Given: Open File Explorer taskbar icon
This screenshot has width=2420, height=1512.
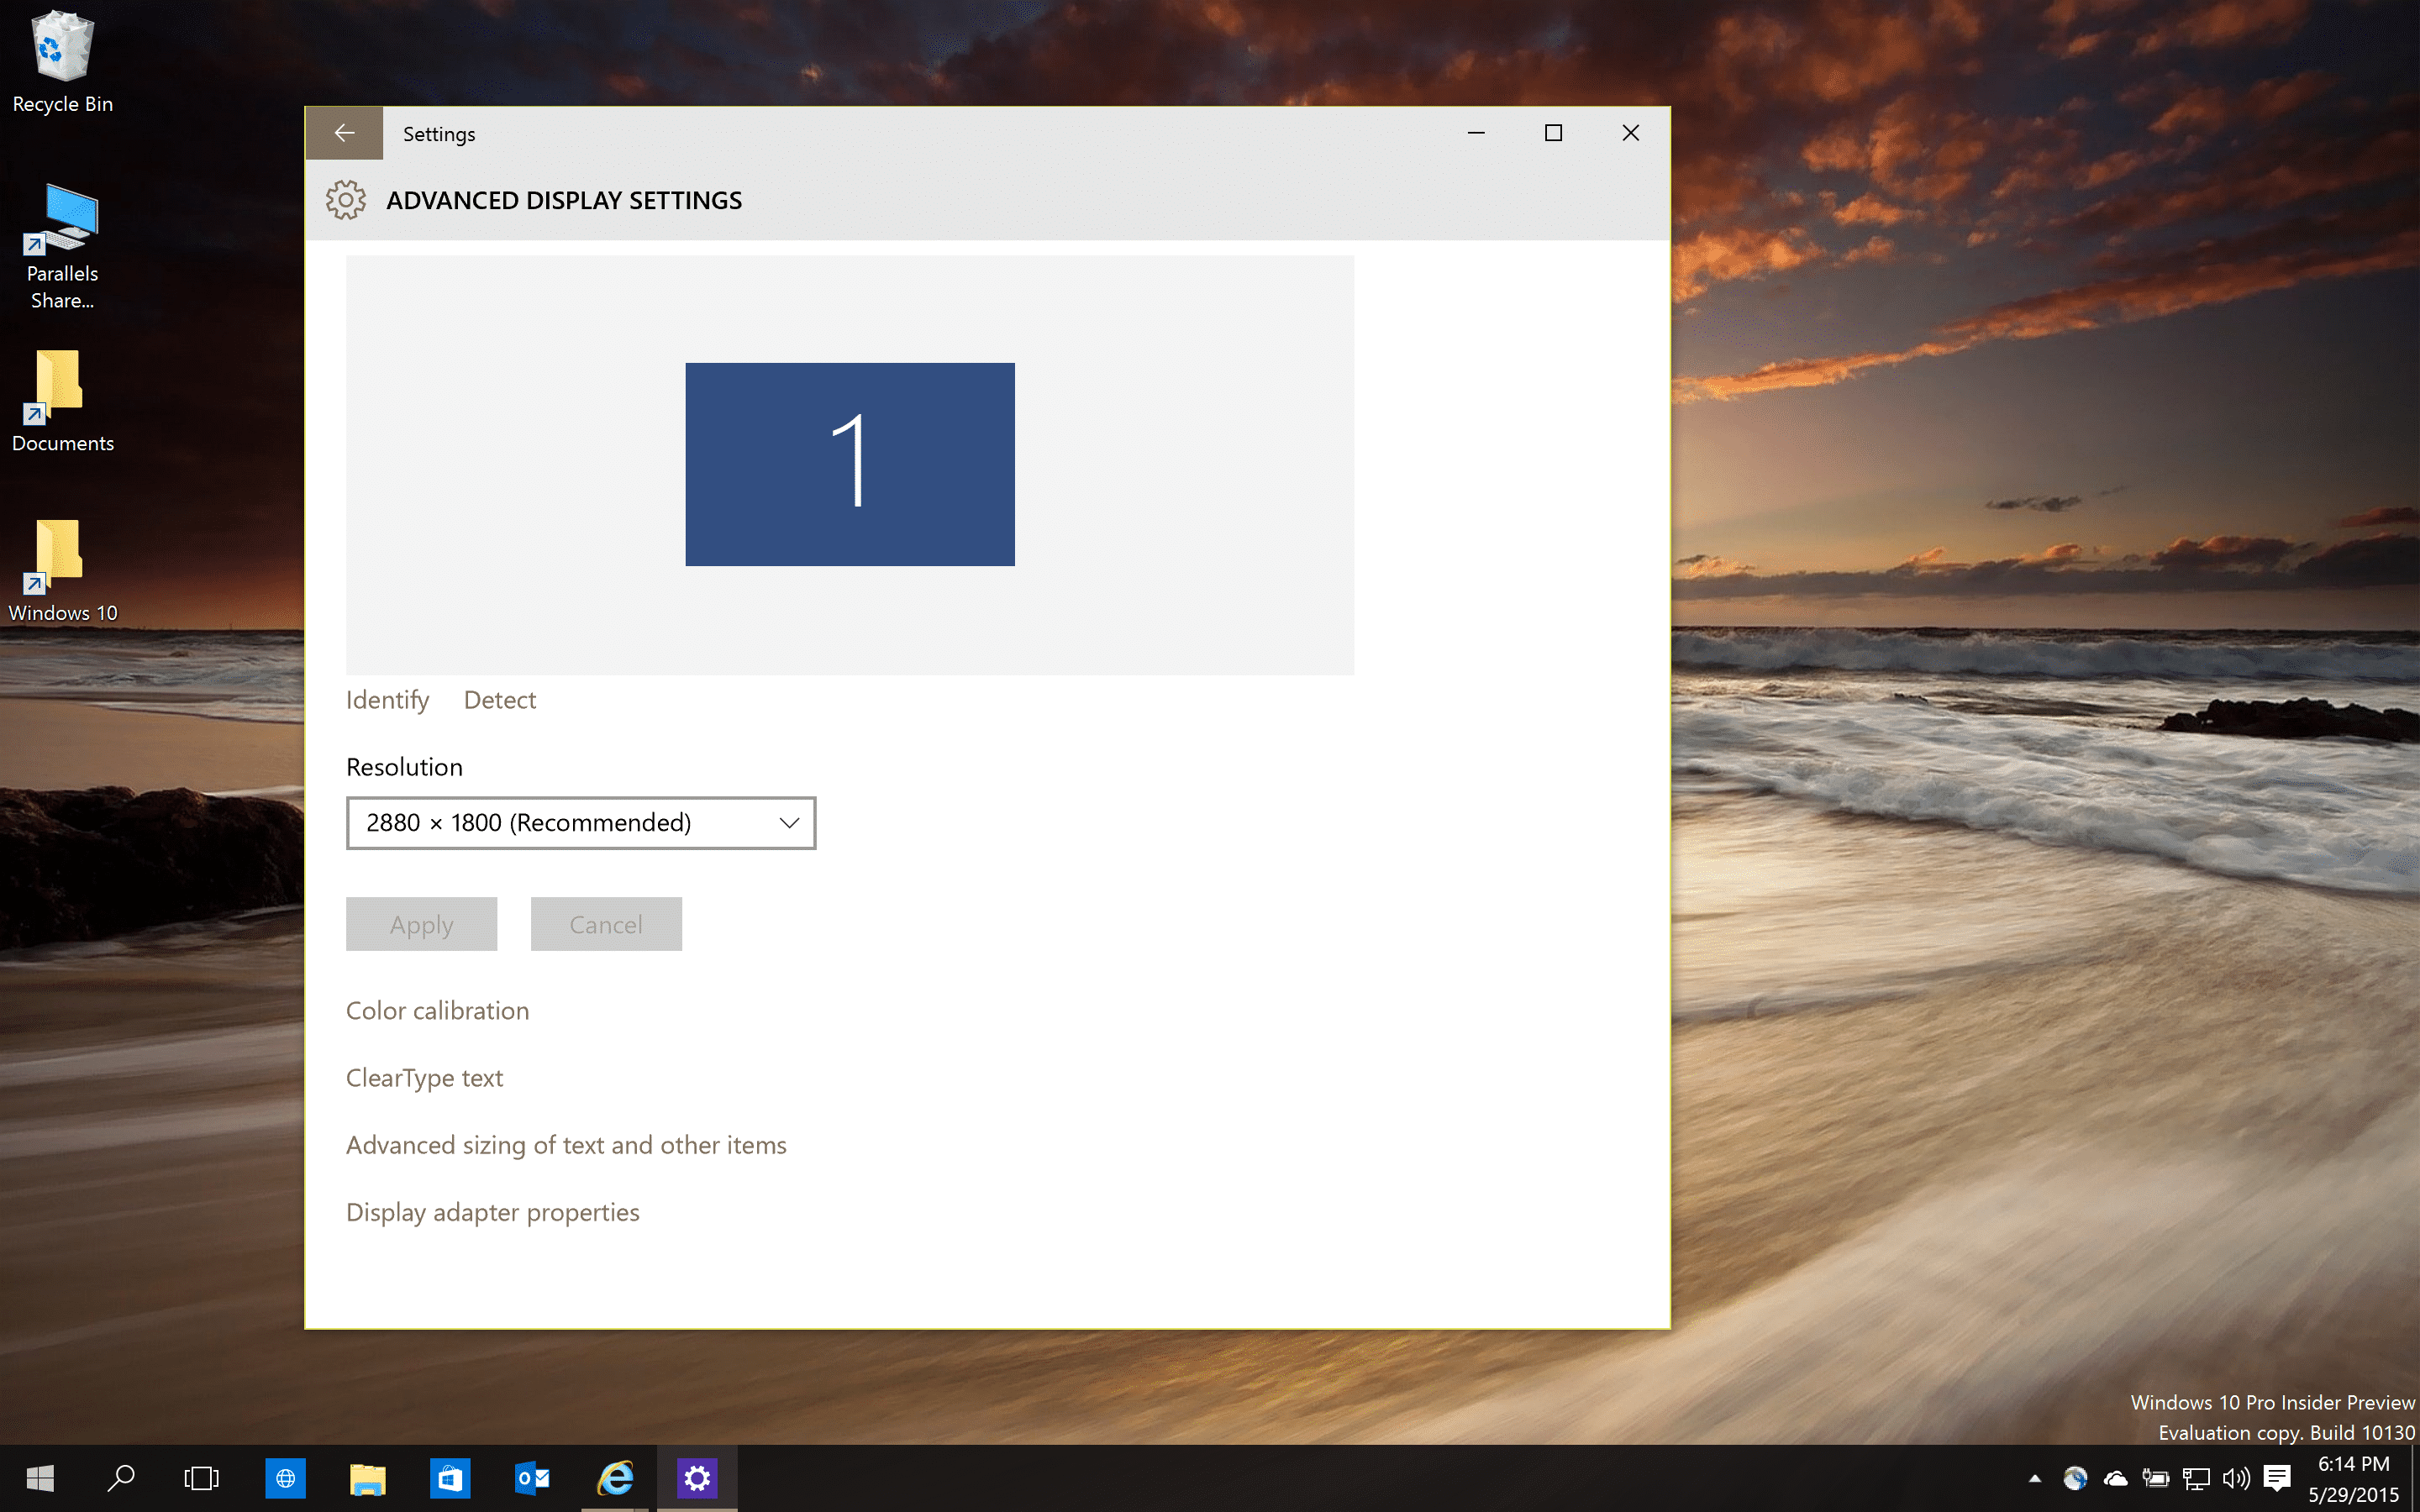Looking at the screenshot, I should pyautogui.click(x=367, y=1478).
